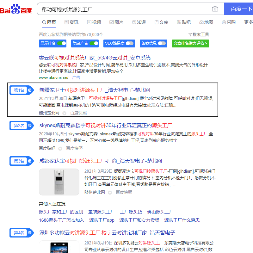The width and height of the screenshot is (253, 253).
Task: Expand dropdown arrow beside 随州楚北网 in result 3
Action: pos(110,193)
